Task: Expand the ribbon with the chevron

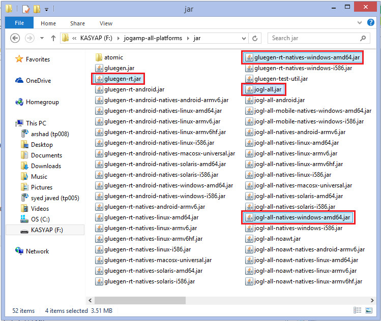Action: click(x=361, y=23)
